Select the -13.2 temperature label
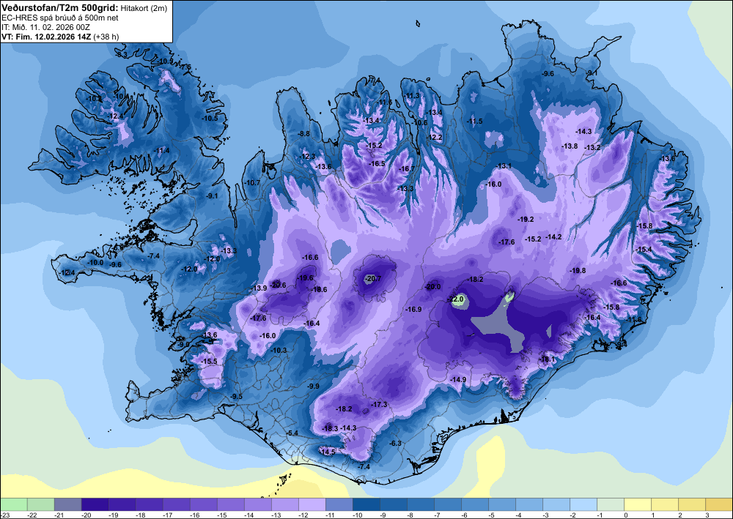The width and height of the screenshot is (733, 519). coord(593,147)
